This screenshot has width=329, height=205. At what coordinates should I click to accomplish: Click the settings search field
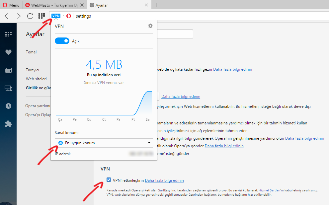(x=175, y=34)
